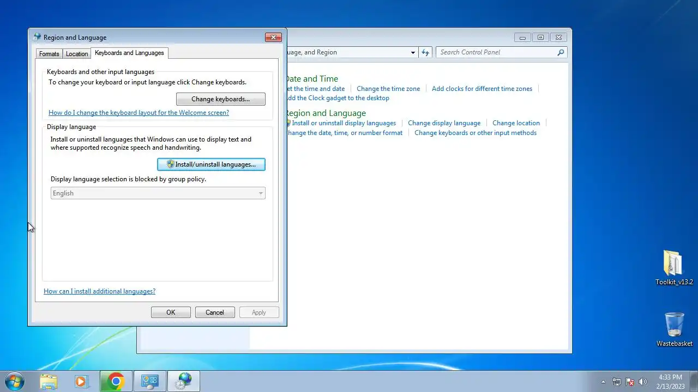This screenshot has height=392, width=698.
Task: Open Change keyboards or other input methods
Action: [x=476, y=133]
